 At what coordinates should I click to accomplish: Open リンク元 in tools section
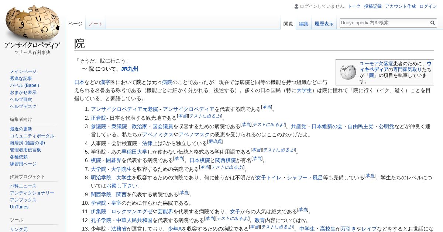click(x=19, y=229)
